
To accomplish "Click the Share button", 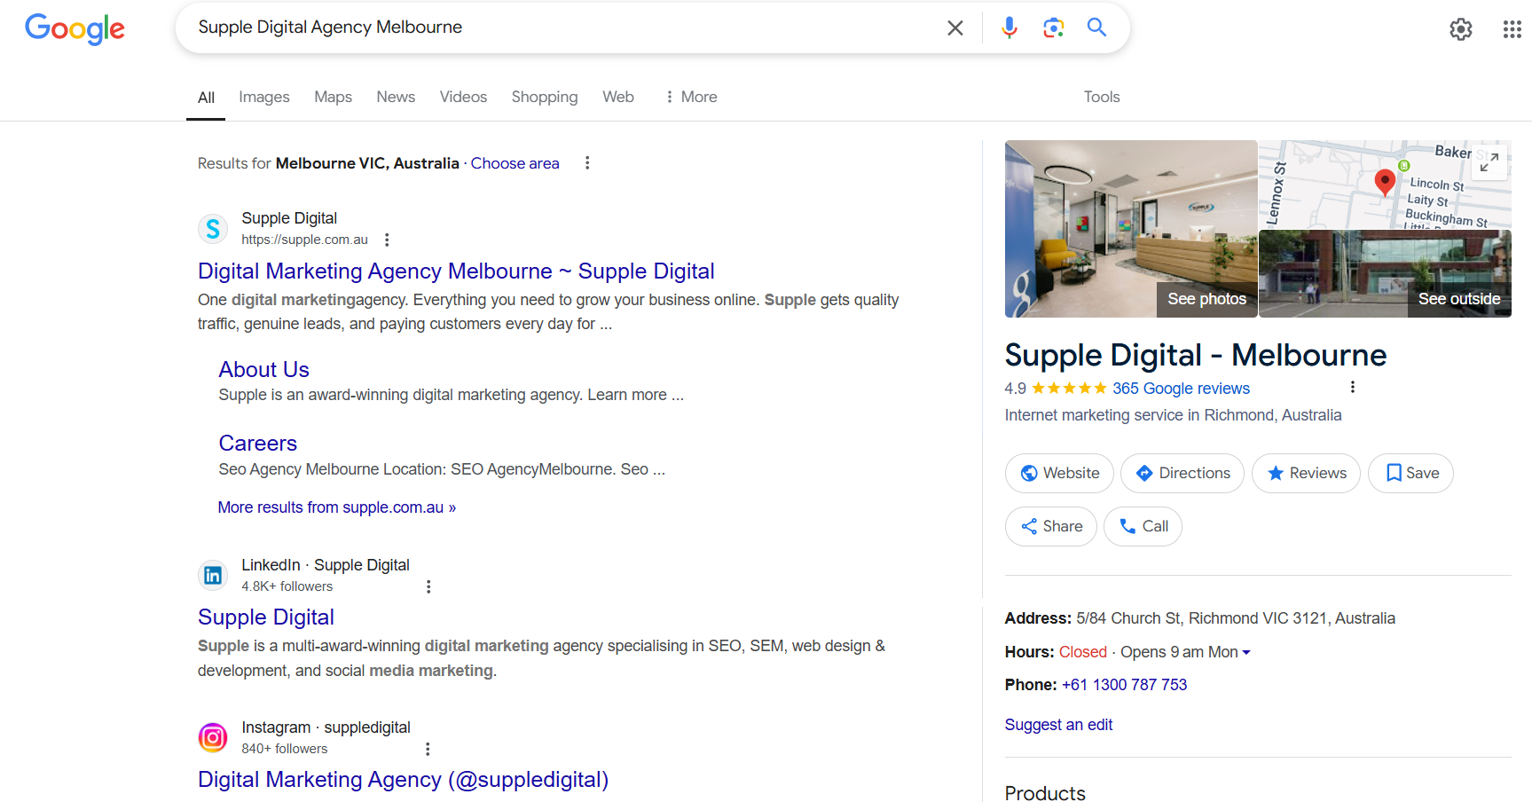I will click(x=1051, y=526).
